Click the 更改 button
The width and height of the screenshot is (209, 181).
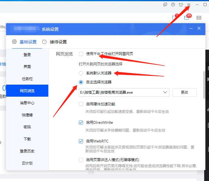point(184,92)
